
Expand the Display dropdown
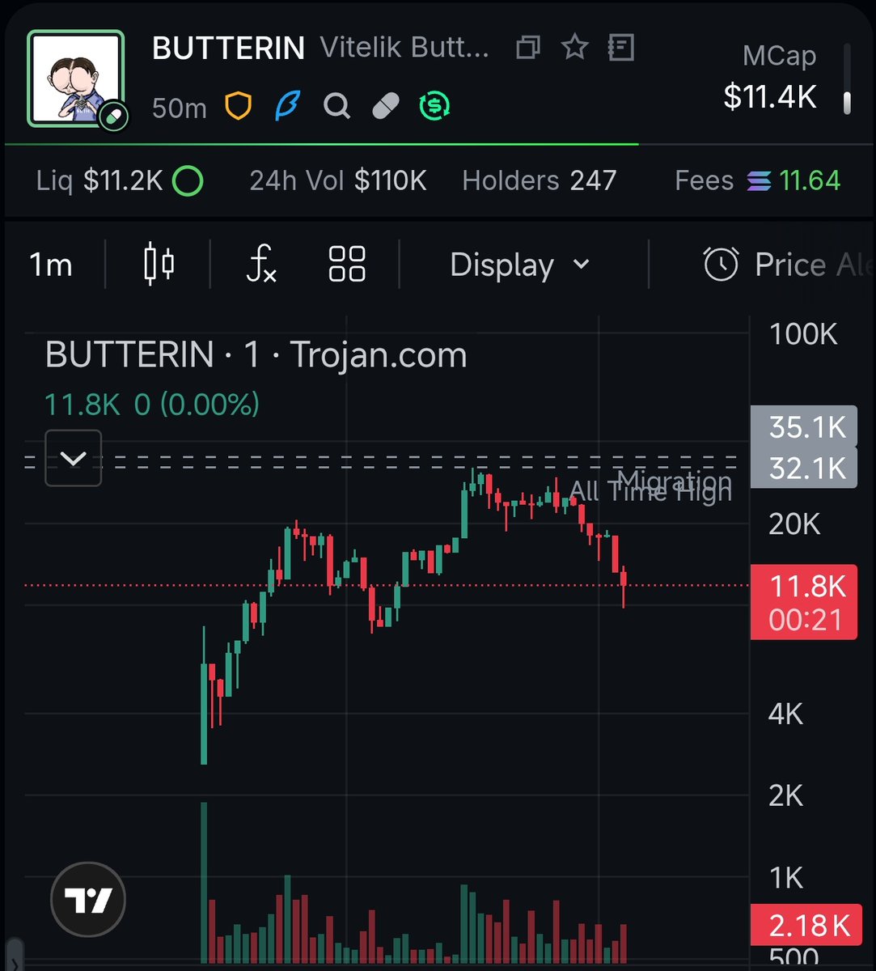pyautogui.click(x=520, y=265)
